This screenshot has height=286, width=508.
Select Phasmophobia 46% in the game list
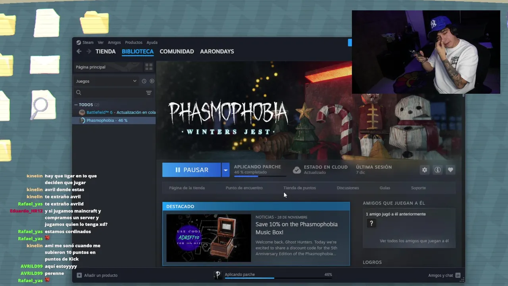coord(114,120)
